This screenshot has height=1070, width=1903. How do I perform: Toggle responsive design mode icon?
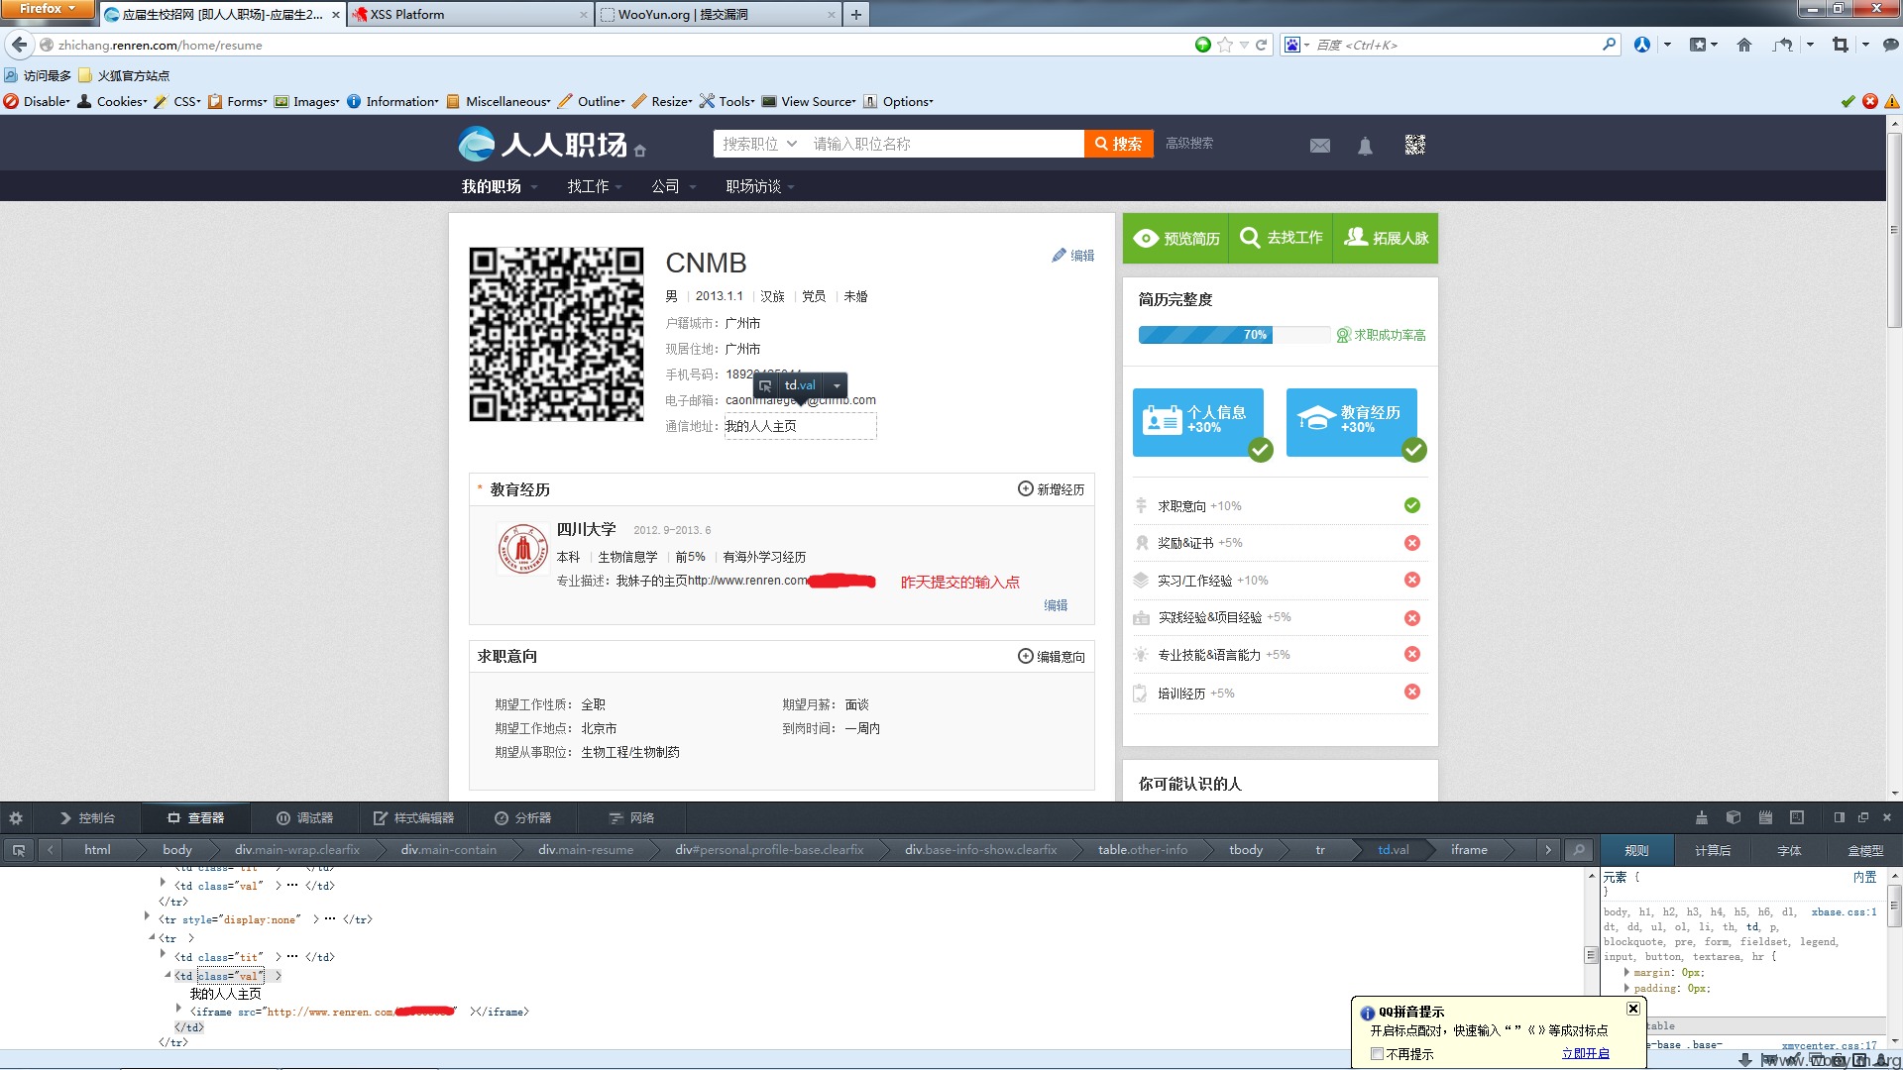click(x=1797, y=818)
